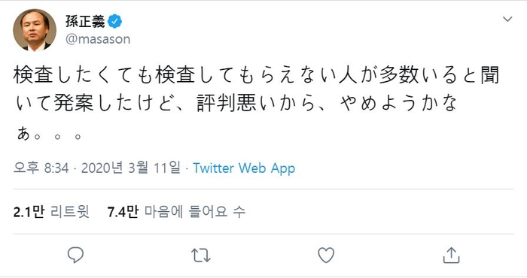
Task: Click the display name 孫正義
Action: click(85, 22)
